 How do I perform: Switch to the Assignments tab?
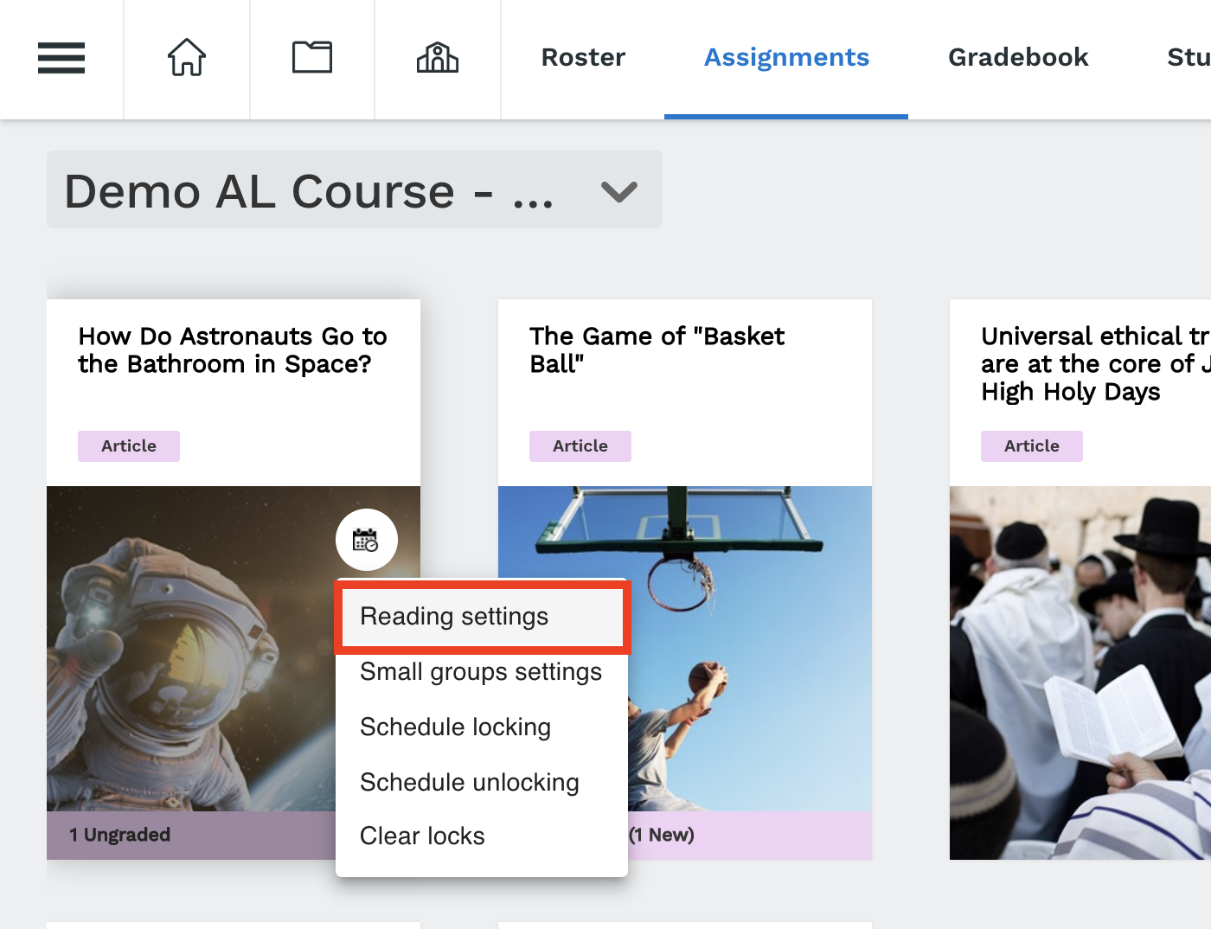786,58
